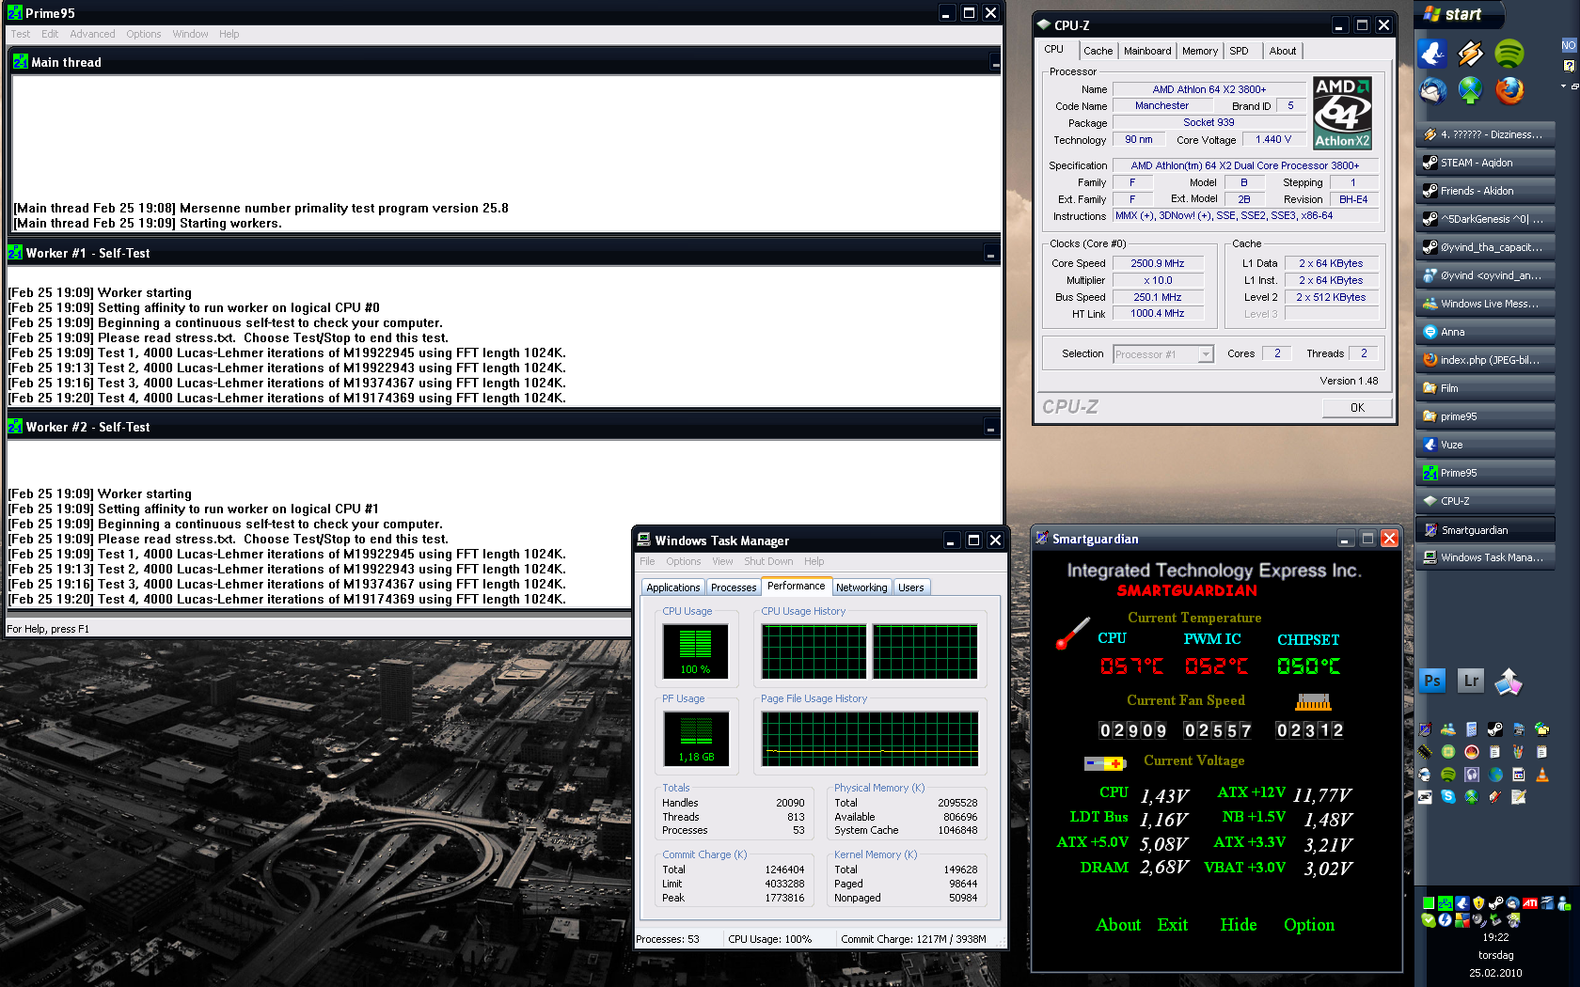Select the Film folder taskbar button
The height and width of the screenshot is (987, 1580).
point(1486,388)
